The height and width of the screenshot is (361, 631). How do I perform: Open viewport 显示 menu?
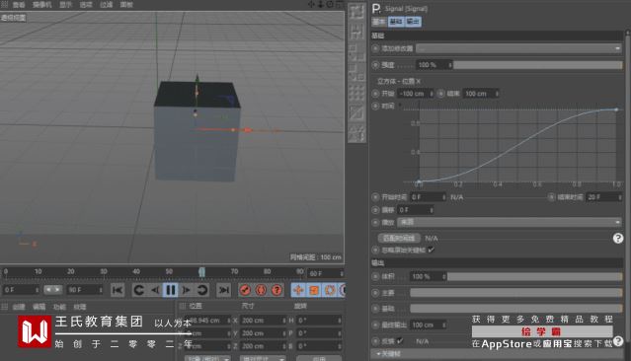(65, 5)
